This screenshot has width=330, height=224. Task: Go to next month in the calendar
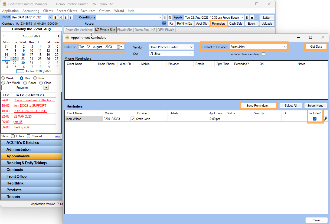[59, 36]
